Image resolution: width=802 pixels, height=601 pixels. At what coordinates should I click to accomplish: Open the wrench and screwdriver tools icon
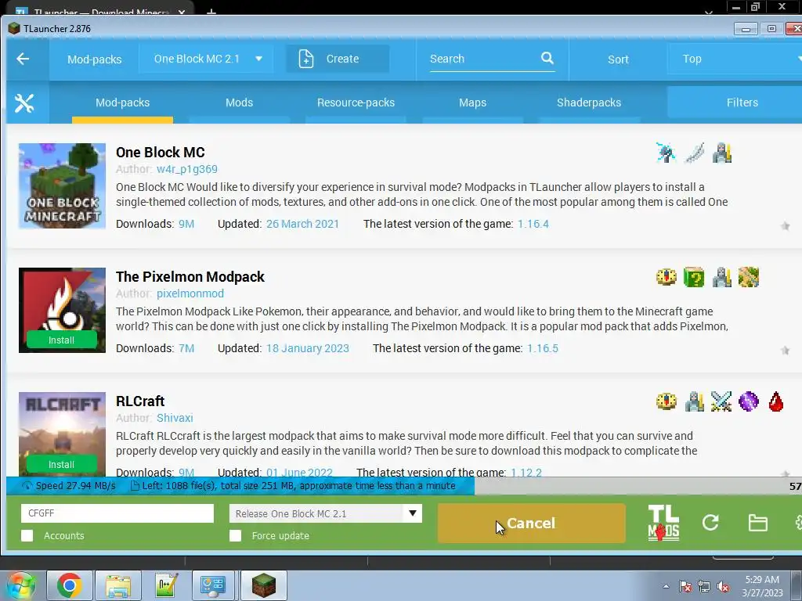point(24,103)
